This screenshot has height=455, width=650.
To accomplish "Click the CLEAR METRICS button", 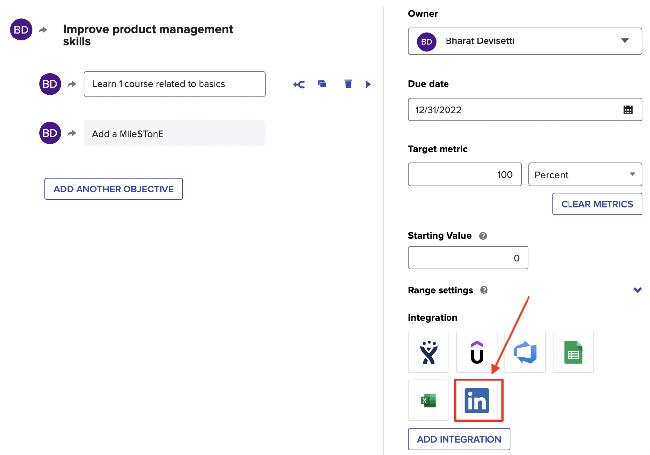I will (597, 204).
